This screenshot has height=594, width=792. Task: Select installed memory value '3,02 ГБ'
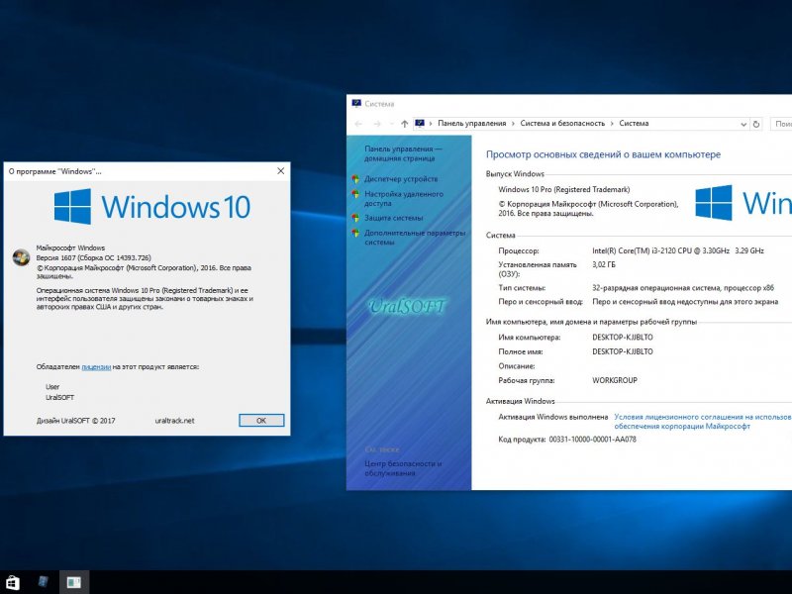coord(604,264)
